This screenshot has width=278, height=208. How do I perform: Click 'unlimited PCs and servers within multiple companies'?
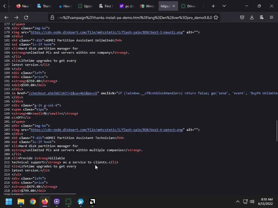click(x=75, y=150)
